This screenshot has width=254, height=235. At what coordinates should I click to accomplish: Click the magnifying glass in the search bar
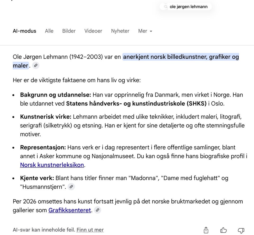(x=166, y=7)
